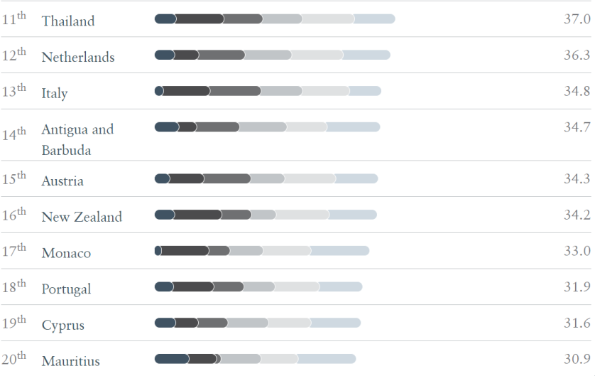Viewport: 595px width, 376px height.
Task: Select the Cyprus row label
Action: pos(63,325)
